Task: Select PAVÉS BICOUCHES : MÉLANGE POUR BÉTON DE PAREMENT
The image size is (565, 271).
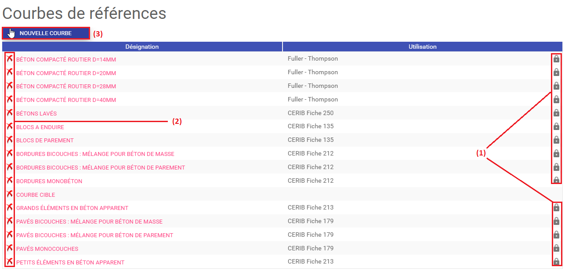Action: tap(94, 235)
